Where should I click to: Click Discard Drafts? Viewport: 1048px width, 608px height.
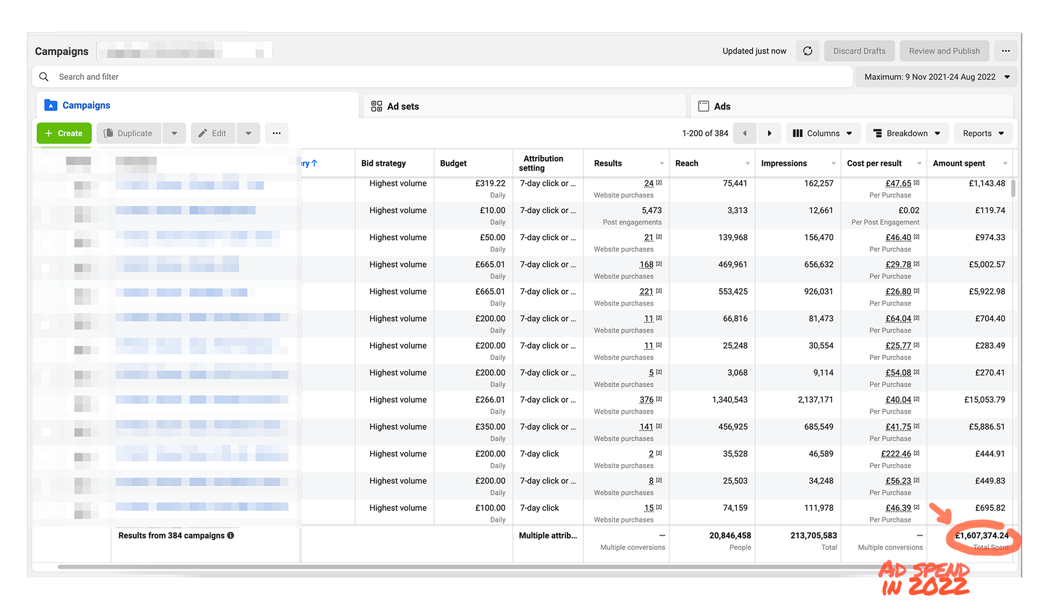pyautogui.click(x=859, y=51)
